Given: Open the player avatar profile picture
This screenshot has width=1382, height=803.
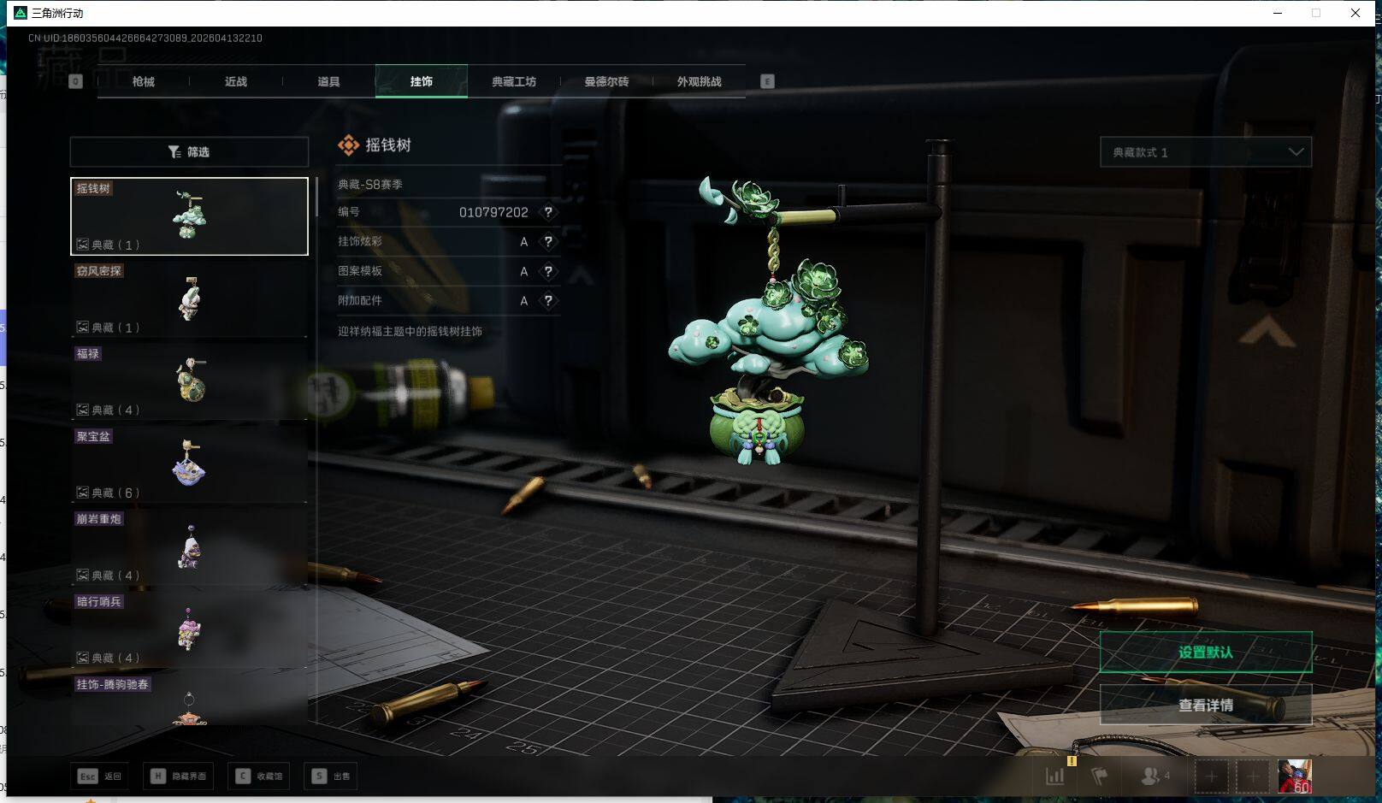Looking at the screenshot, I should click(x=1294, y=776).
